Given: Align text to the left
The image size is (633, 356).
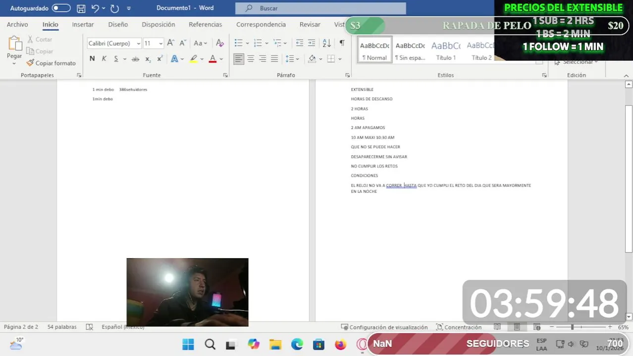Looking at the screenshot, I should (x=239, y=59).
